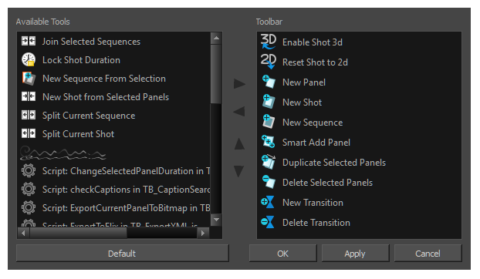
Task: Select 'Script: checkCaptions in TB_CaptionSearch' text row
Action: (x=126, y=190)
